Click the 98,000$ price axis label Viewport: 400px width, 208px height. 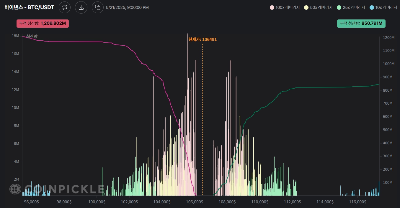click(64, 202)
